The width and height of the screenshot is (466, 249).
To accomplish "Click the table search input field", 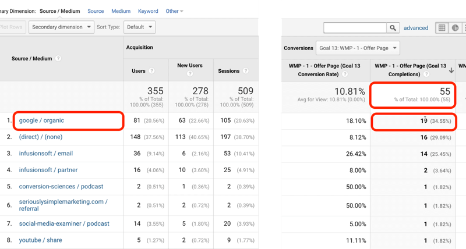I will coord(355,28).
